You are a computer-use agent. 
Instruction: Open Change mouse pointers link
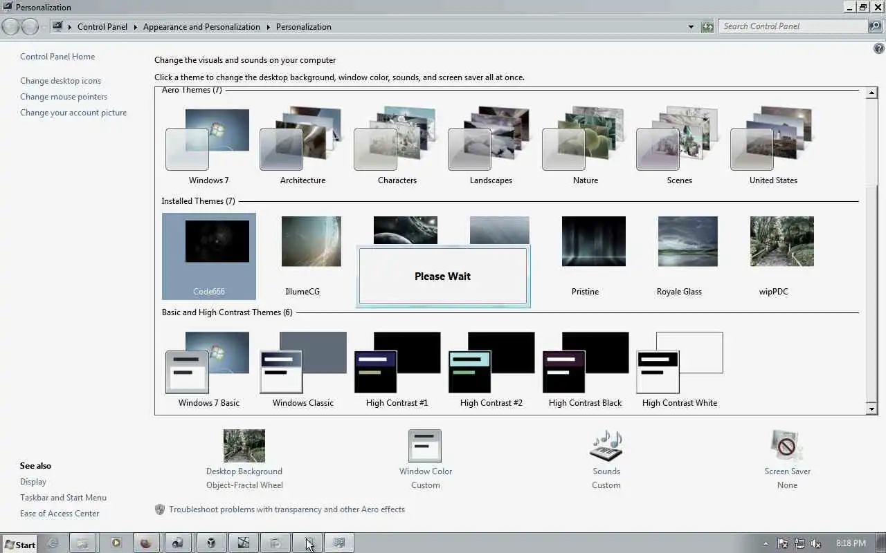point(64,97)
